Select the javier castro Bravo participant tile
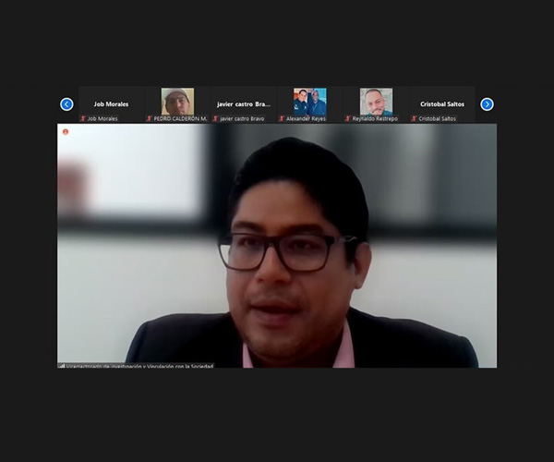Viewport: 554px width, 462px height. point(244,104)
